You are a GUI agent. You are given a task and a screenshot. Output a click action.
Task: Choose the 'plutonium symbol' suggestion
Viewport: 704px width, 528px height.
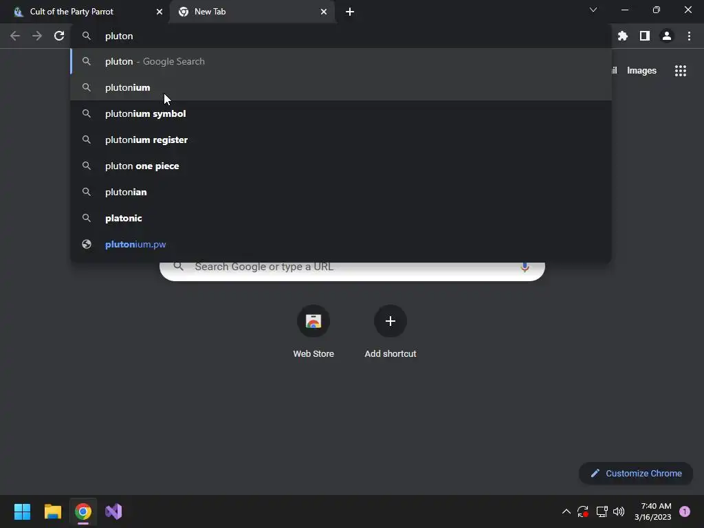(341, 113)
